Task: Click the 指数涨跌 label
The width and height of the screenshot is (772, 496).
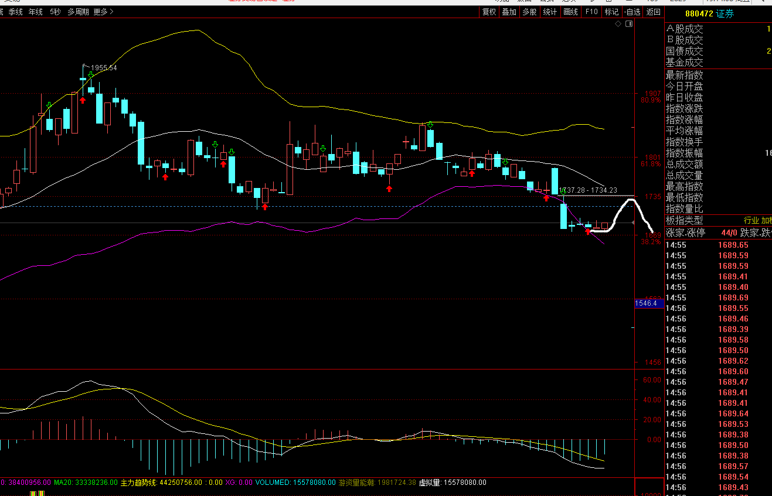Action: (x=684, y=108)
